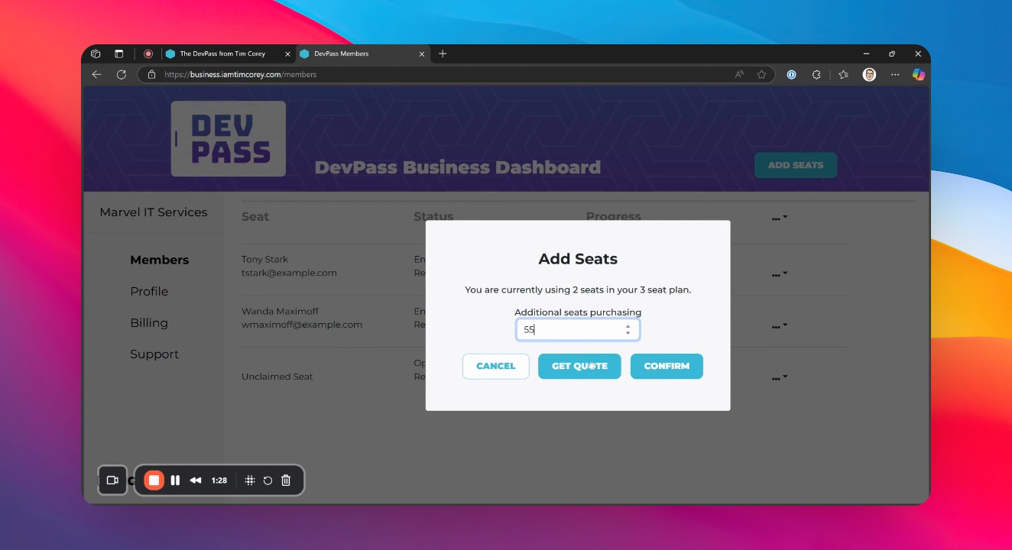Open Billing in the sidebar menu
1012x550 pixels.
[x=149, y=323]
